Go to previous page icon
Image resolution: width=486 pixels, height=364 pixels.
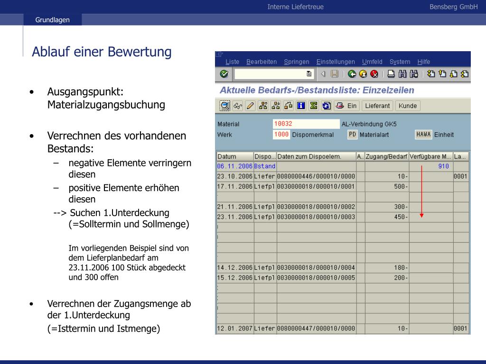click(442, 74)
